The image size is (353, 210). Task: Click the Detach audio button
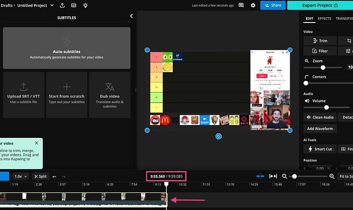[346, 117]
